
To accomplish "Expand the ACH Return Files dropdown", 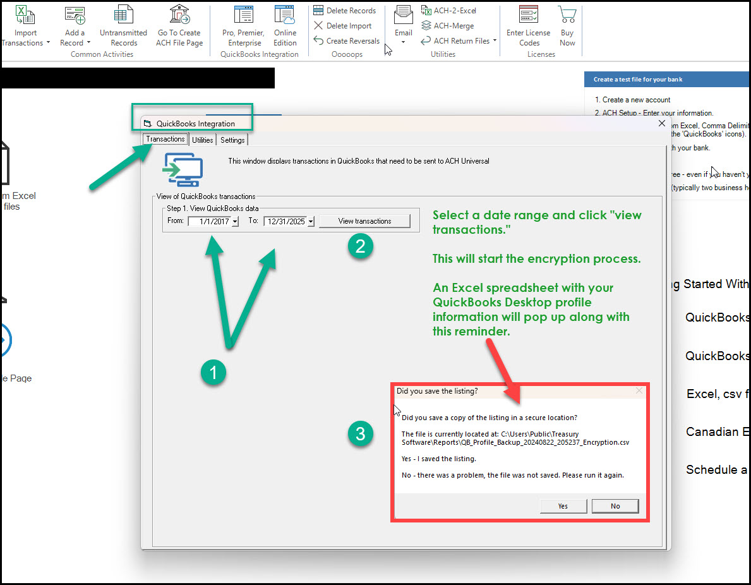I will click(x=495, y=40).
